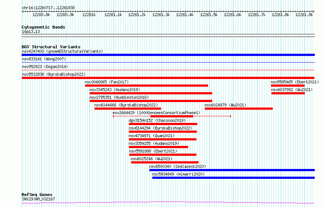
Task: Click the thick blue gnomAD nsv4247403 bar
Action: point(168,55)
